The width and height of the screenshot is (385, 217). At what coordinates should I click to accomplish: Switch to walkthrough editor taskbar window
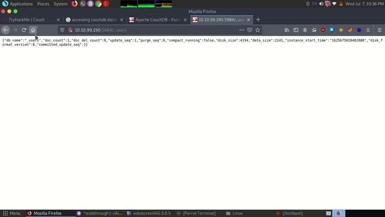click(x=99, y=213)
